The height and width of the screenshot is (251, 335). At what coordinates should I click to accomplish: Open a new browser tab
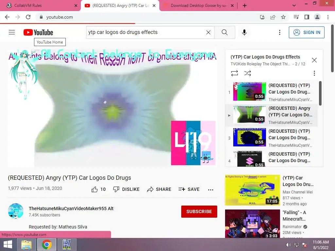245,6
